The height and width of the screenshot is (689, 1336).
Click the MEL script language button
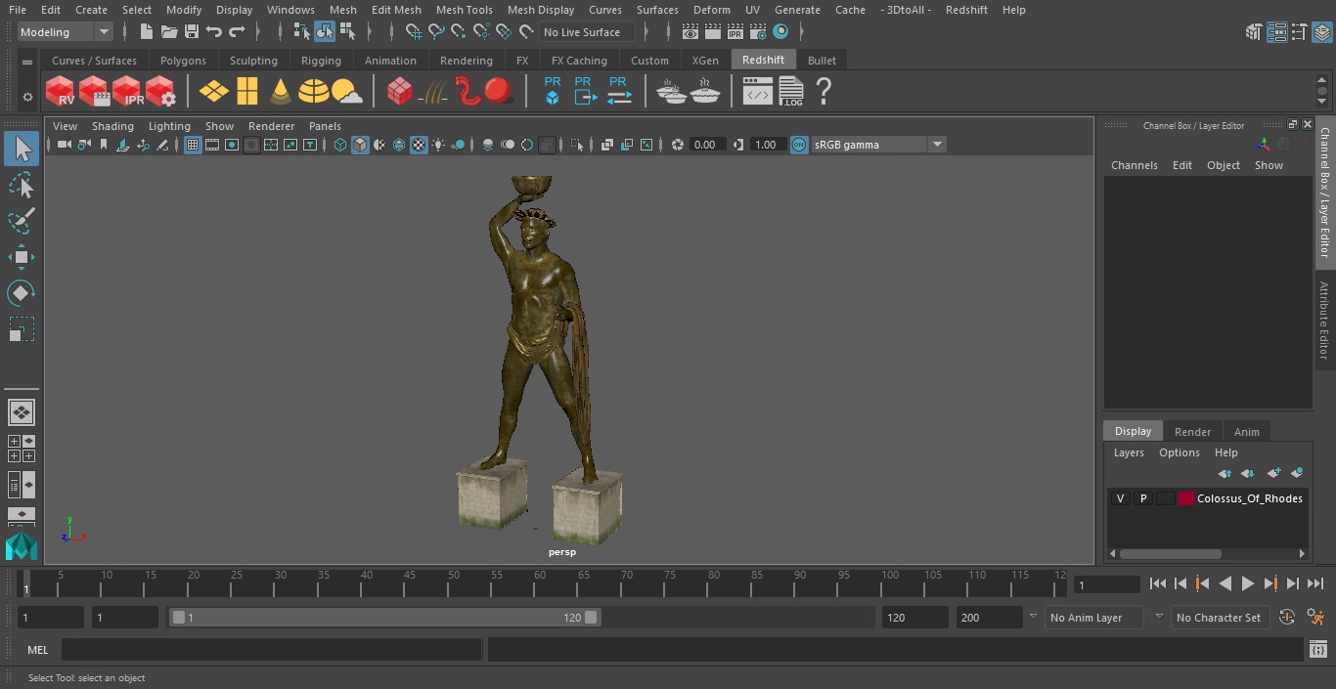point(37,650)
